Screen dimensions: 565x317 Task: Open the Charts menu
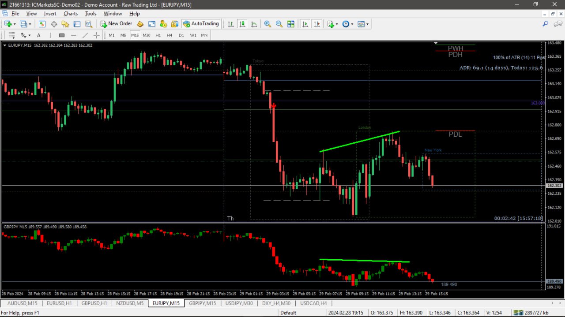click(x=71, y=14)
